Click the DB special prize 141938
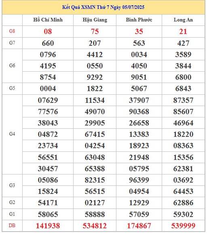The width and height of the screenshot is (207, 234). click(x=48, y=225)
